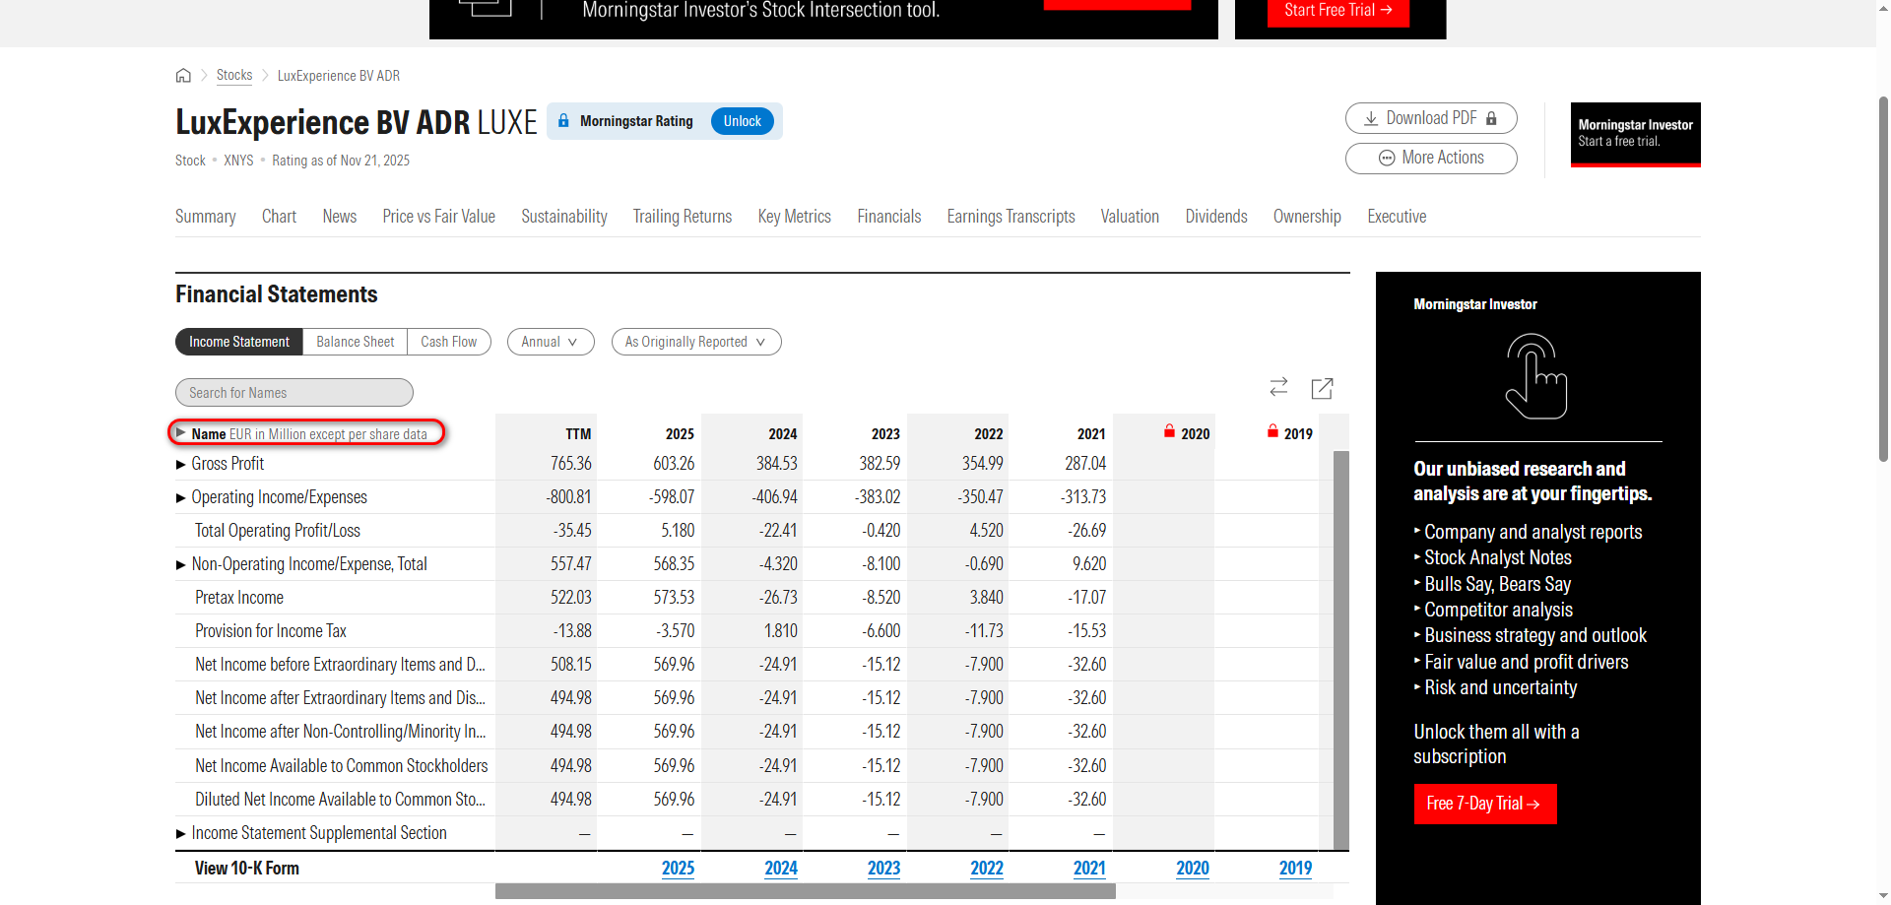This screenshot has height=905, width=1891.
Task: Click the red lock on 2020 column
Action: [1169, 431]
